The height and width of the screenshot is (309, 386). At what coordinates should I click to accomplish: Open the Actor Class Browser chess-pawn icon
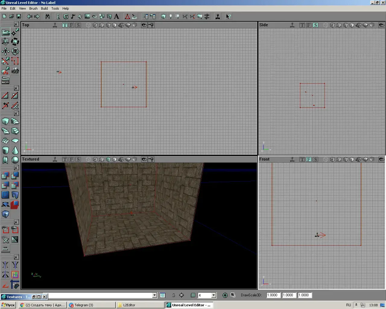(58, 16)
